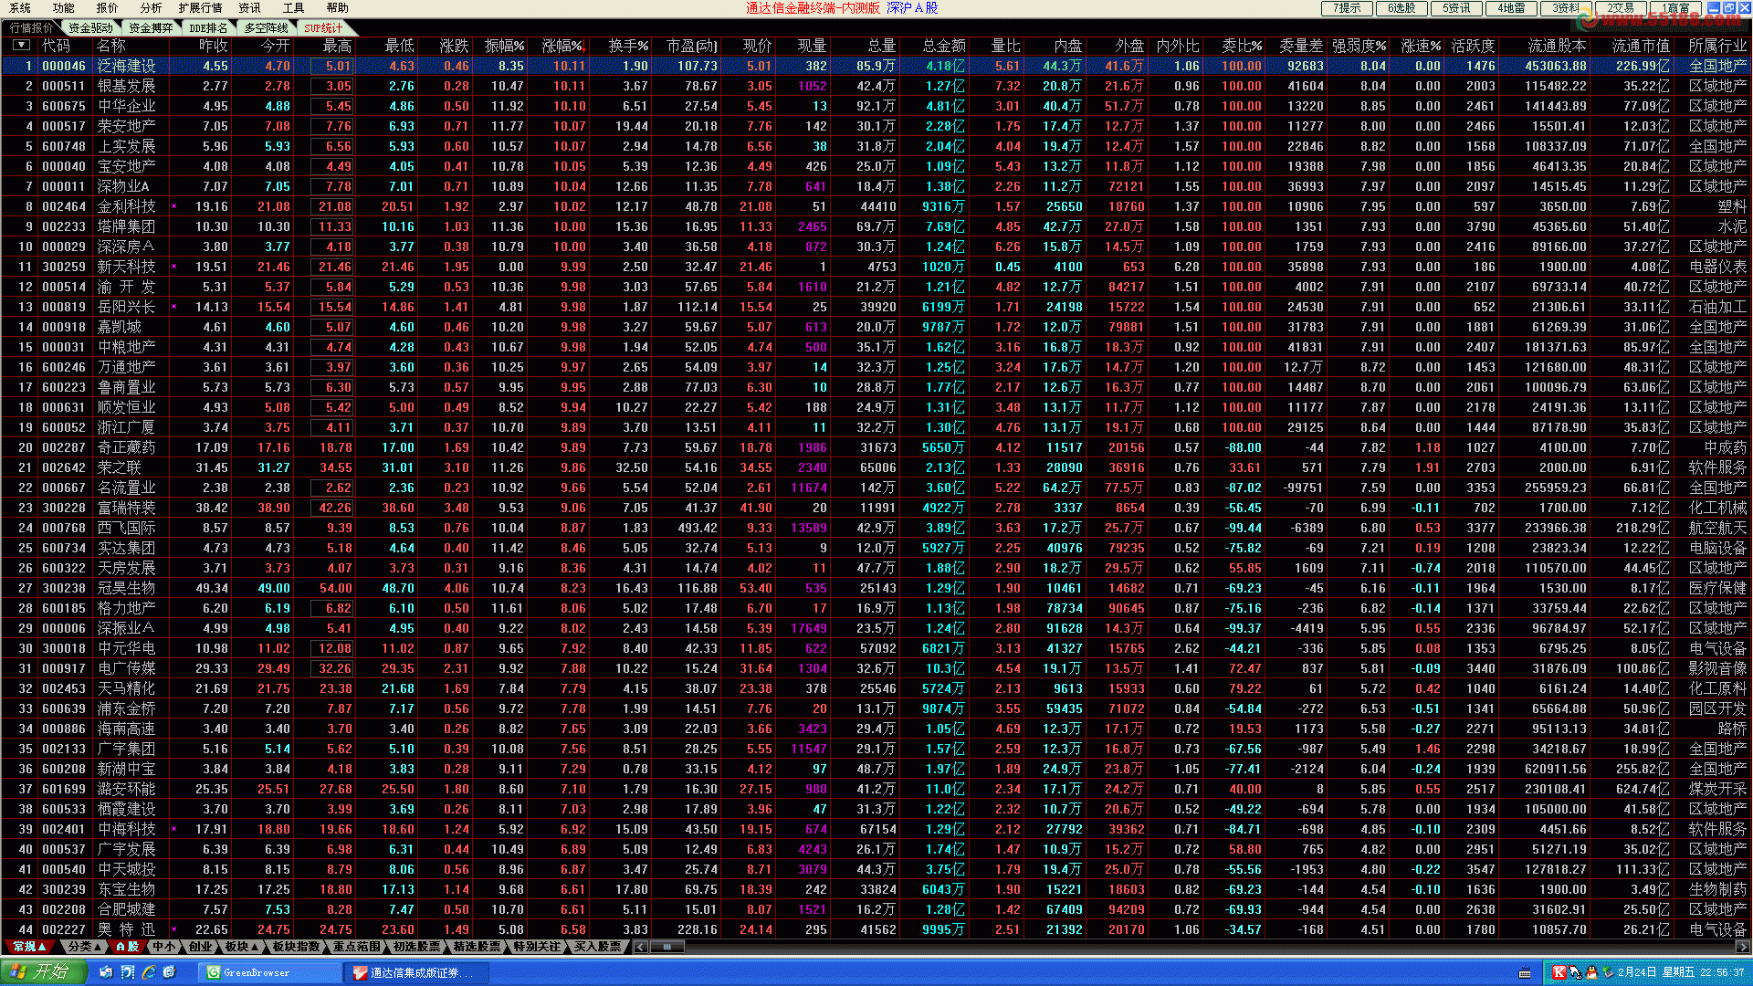The height and width of the screenshot is (986, 1753).
Task: Open the 功能 menu
Action: pyautogui.click(x=63, y=8)
